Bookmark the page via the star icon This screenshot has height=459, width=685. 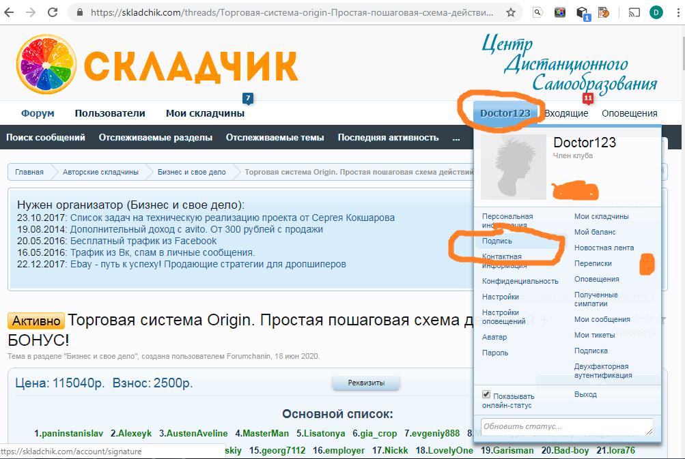click(512, 12)
